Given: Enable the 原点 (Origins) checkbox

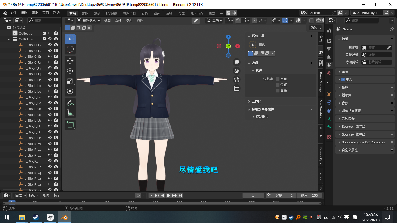Looking at the screenshot, I should click(x=278, y=79).
